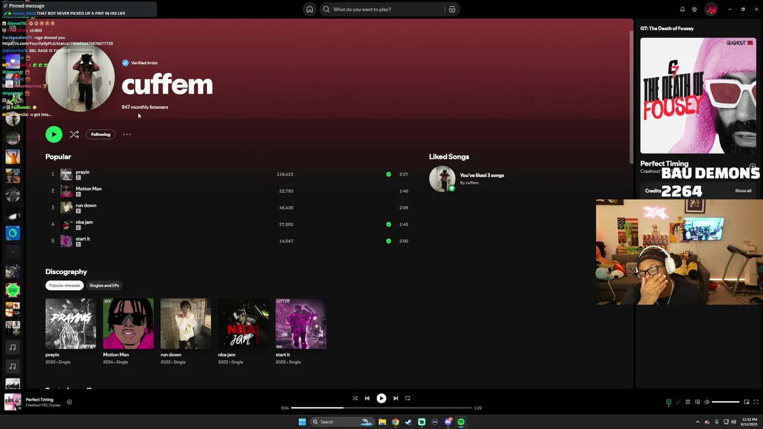The width and height of the screenshot is (763, 429).
Task: Play the run down track row
Action: click(227, 207)
